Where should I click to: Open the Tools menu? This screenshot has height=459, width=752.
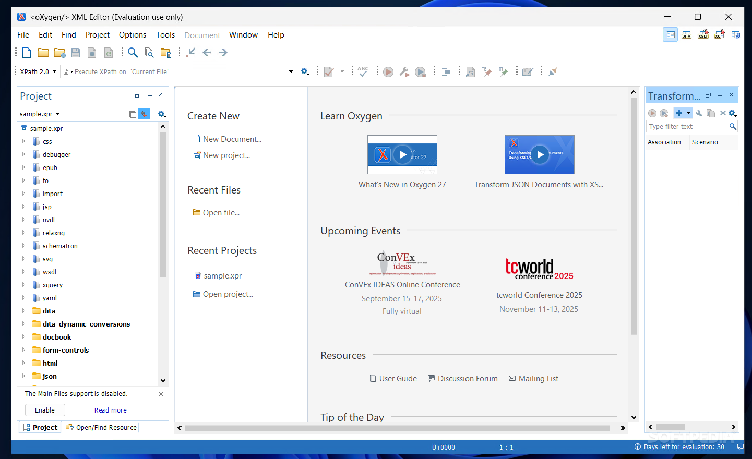point(165,35)
